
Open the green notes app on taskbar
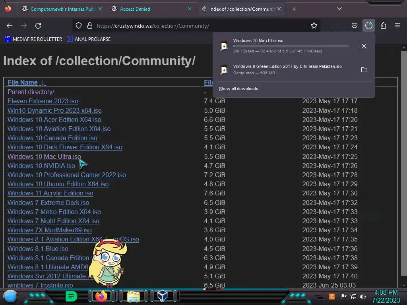click(x=71, y=296)
